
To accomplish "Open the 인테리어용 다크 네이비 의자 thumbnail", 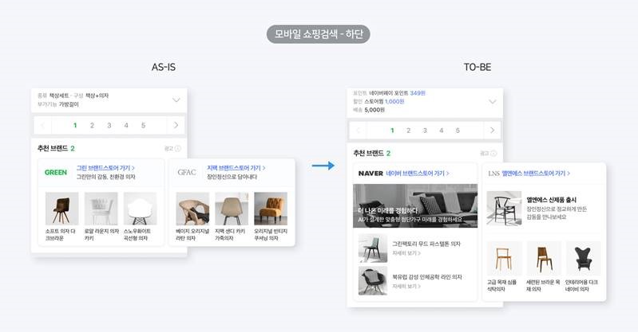I will tap(583, 259).
